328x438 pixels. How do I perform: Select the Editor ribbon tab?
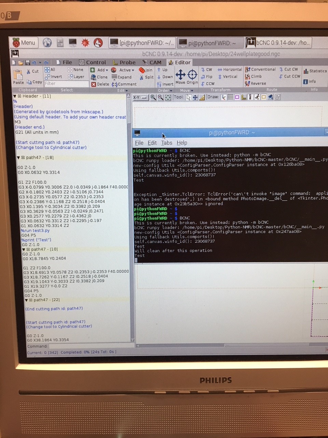(179, 62)
